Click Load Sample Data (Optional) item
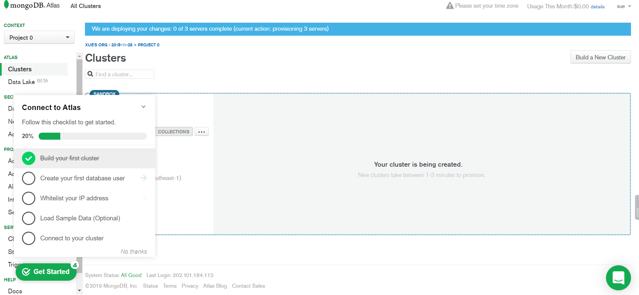 pyautogui.click(x=84, y=218)
